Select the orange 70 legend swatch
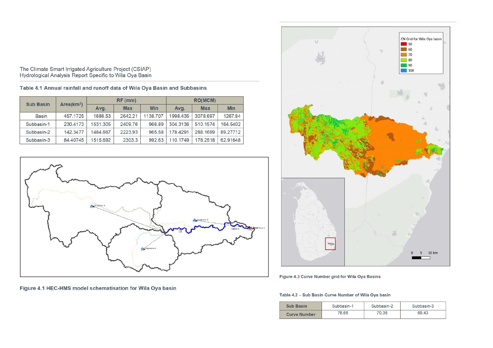The width and height of the screenshot is (493, 348). (x=403, y=55)
